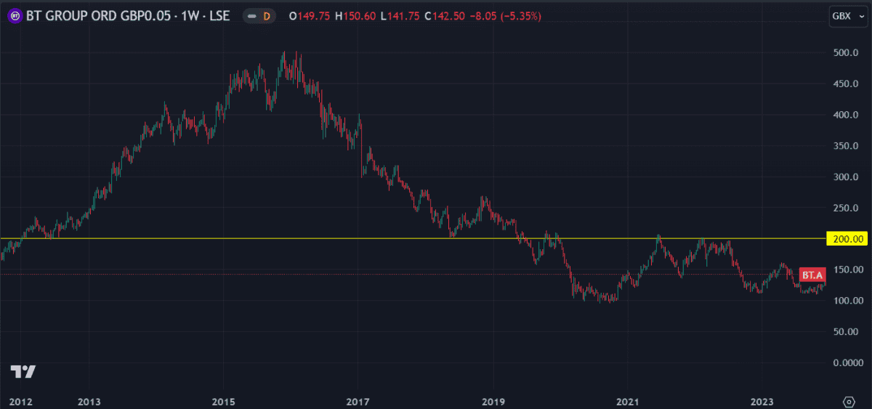Select the yellow horizontal line on chart

[436, 238]
